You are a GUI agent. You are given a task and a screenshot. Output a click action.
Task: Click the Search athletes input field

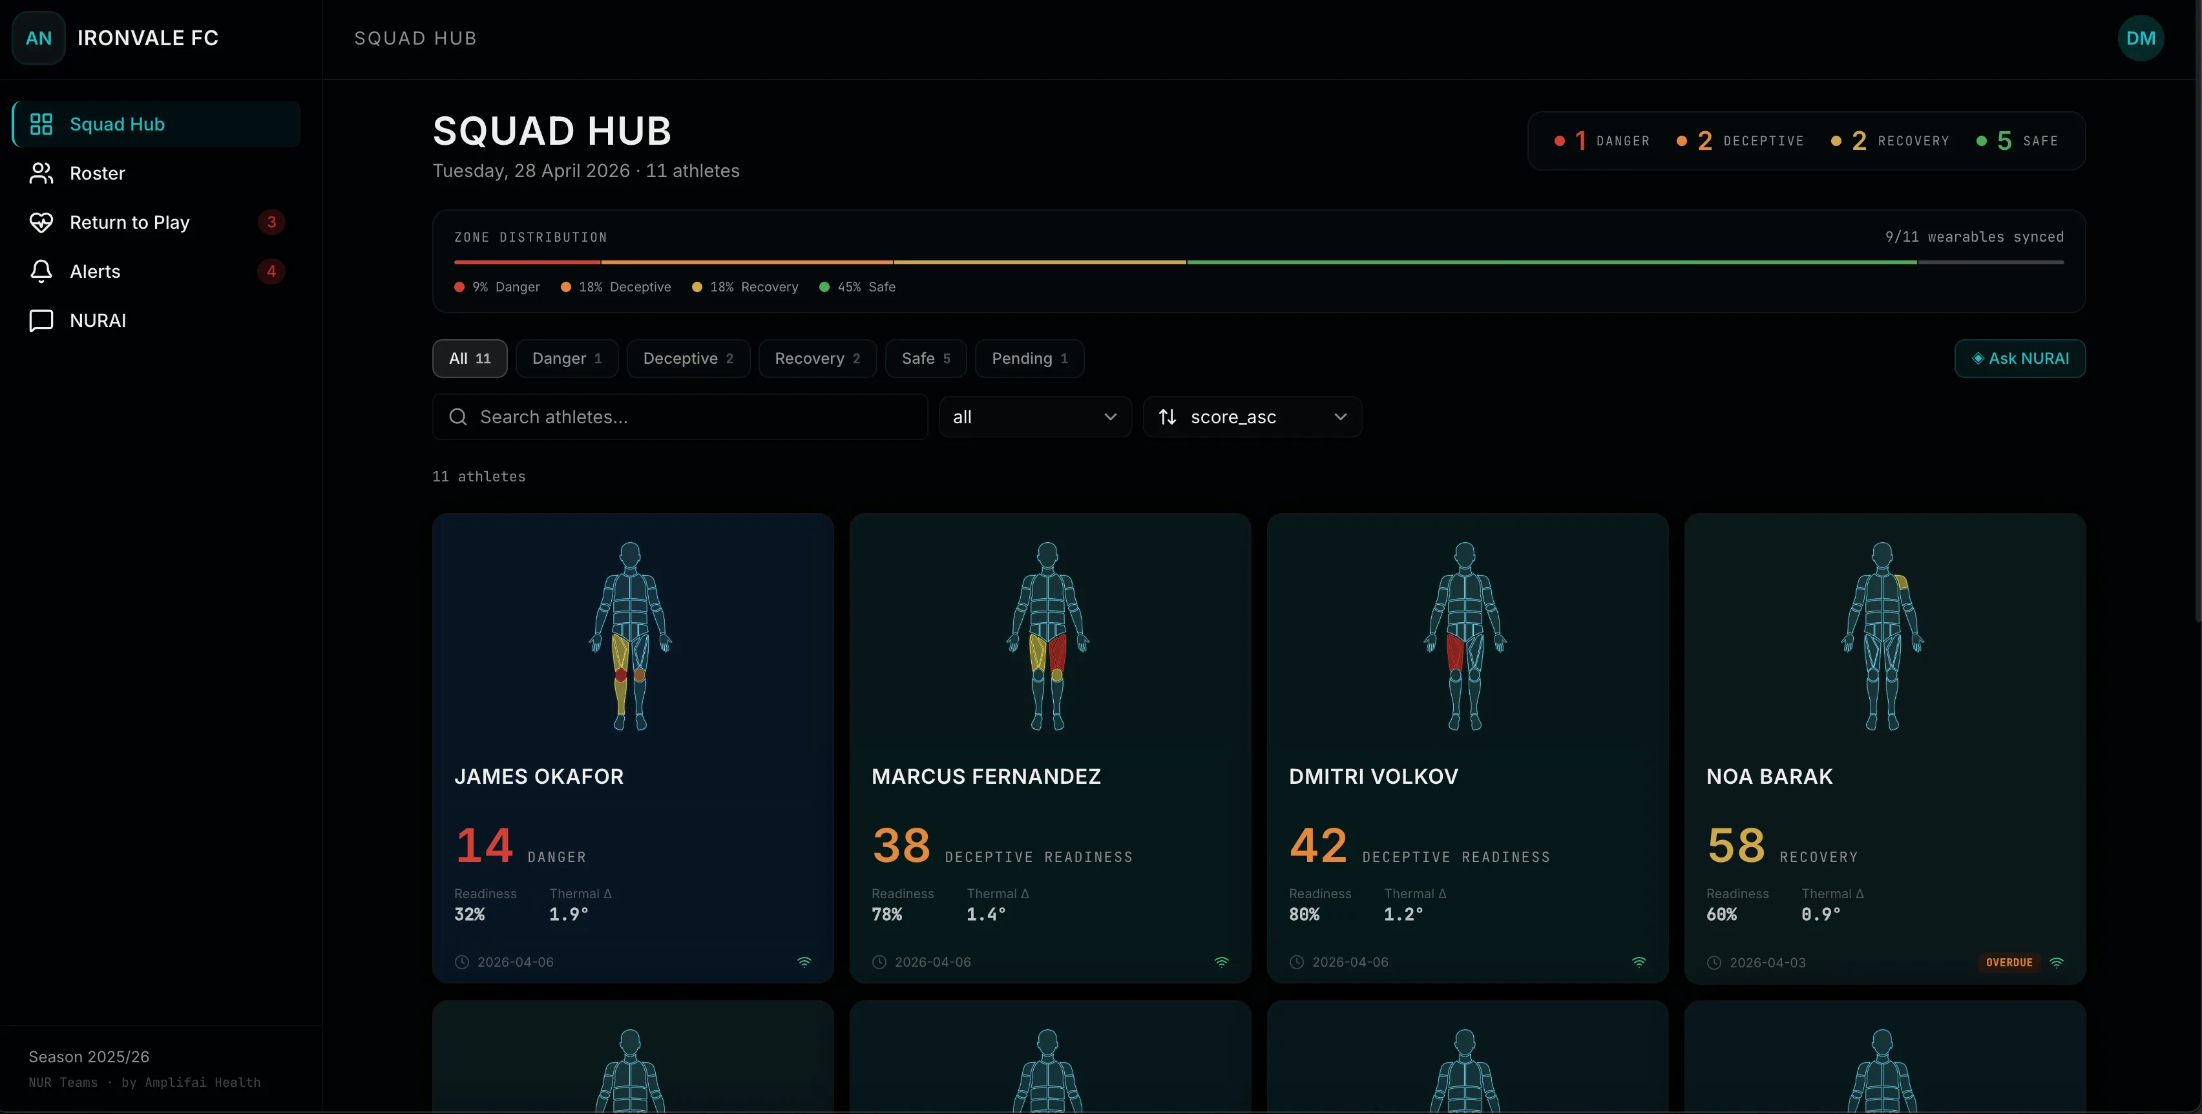coord(680,417)
